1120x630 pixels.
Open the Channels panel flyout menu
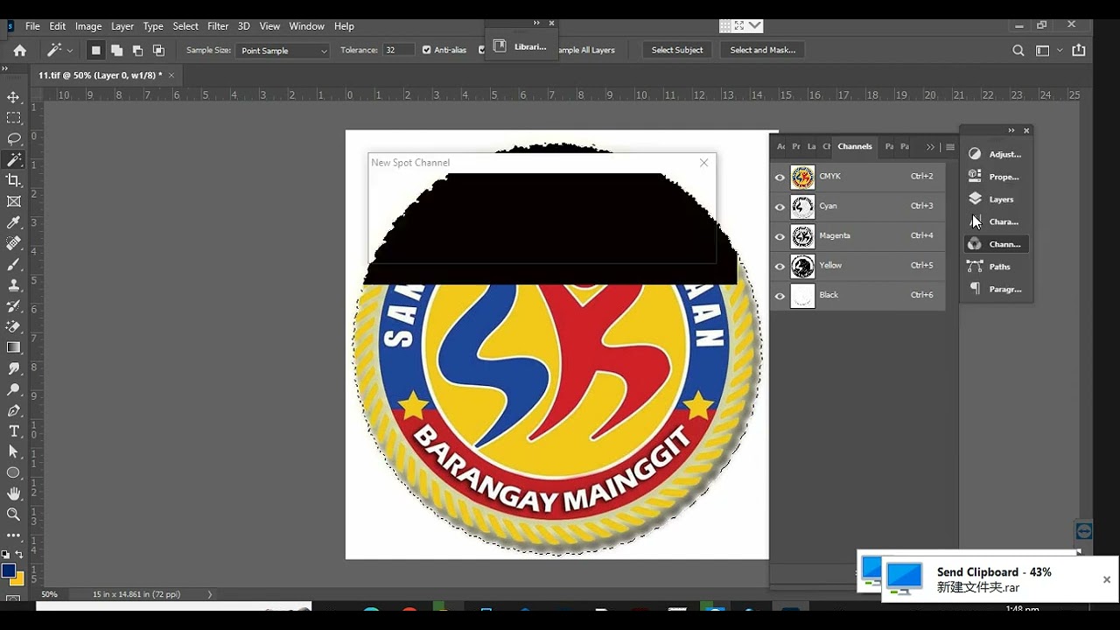950,147
